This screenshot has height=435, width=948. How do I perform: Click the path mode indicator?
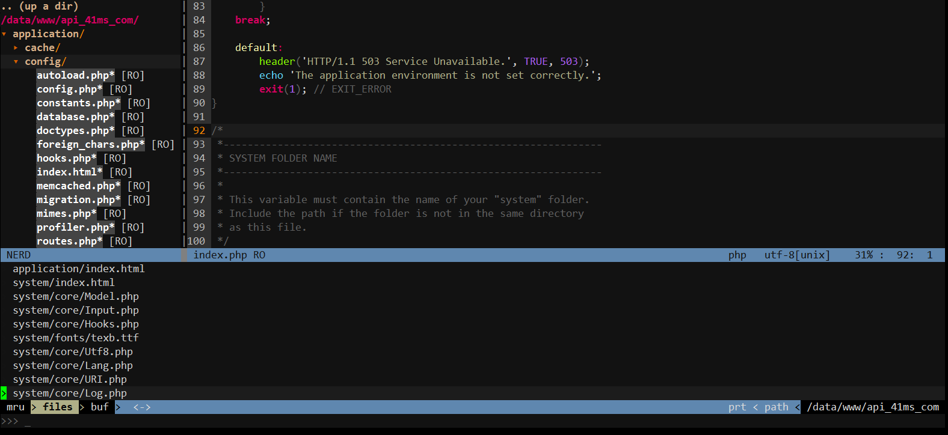(777, 407)
